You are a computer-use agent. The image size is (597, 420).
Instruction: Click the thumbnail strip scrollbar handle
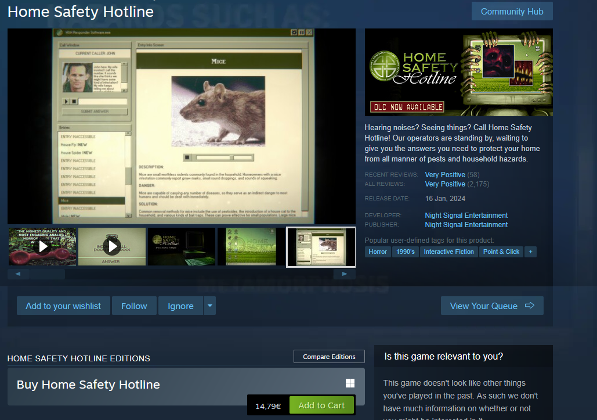[48, 274]
